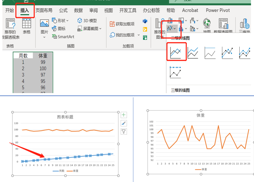Insert a SmartArt graphic

coord(63,37)
